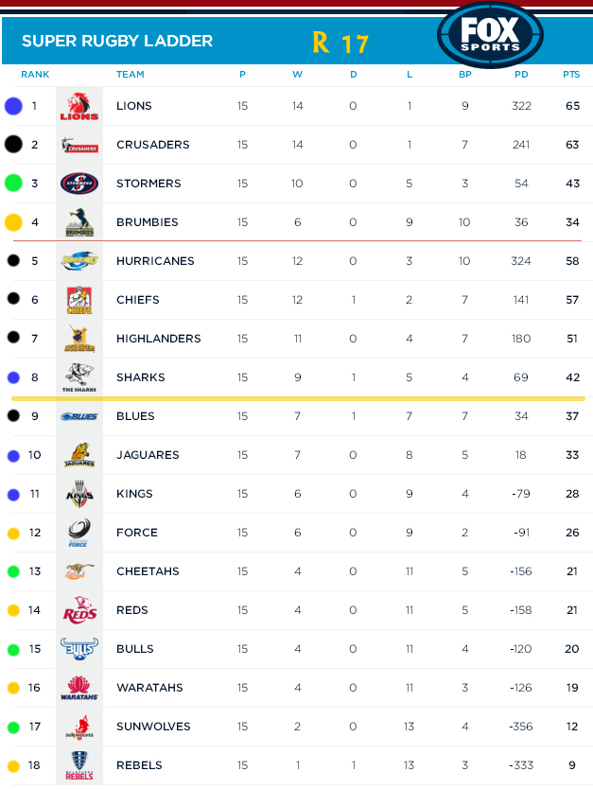Click the Fox Sports logo
This screenshot has height=789, width=593.
click(x=490, y=35)
